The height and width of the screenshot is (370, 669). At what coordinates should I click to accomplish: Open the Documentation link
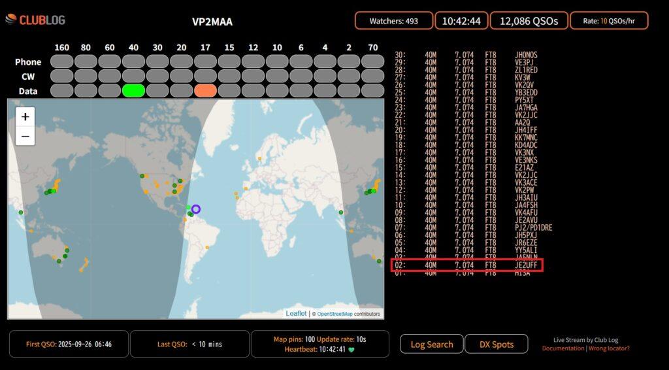tap(563, 348)
